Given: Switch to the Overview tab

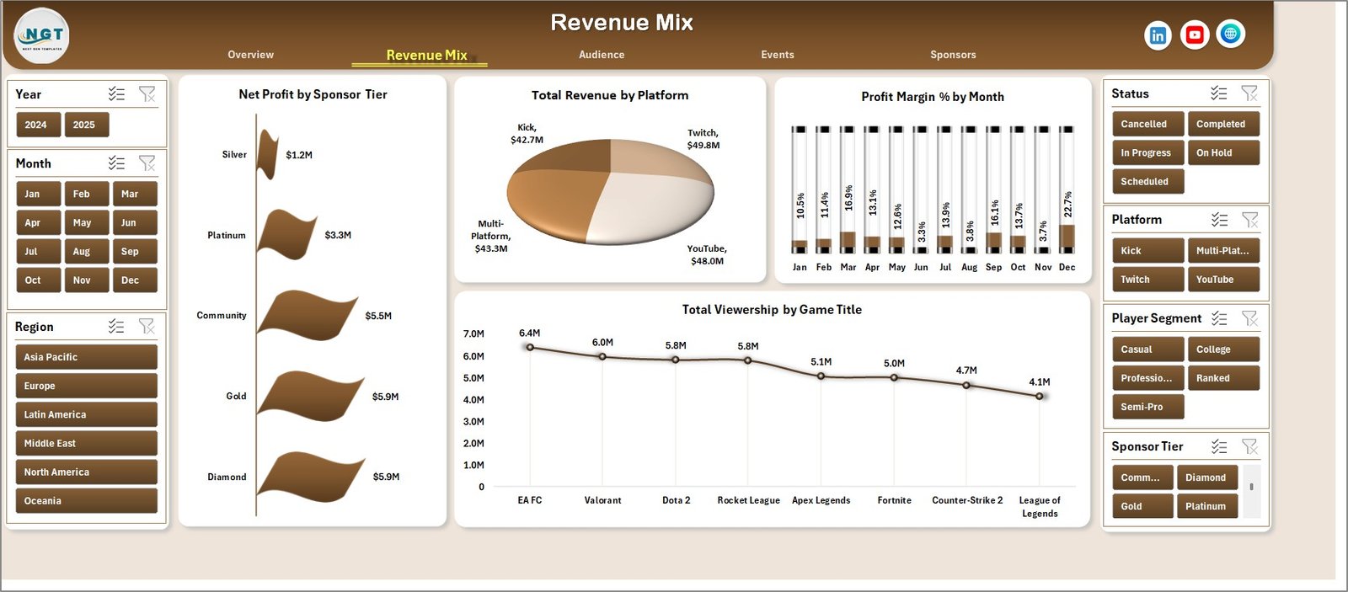Looking at the screenshot, I should point(250,55).
